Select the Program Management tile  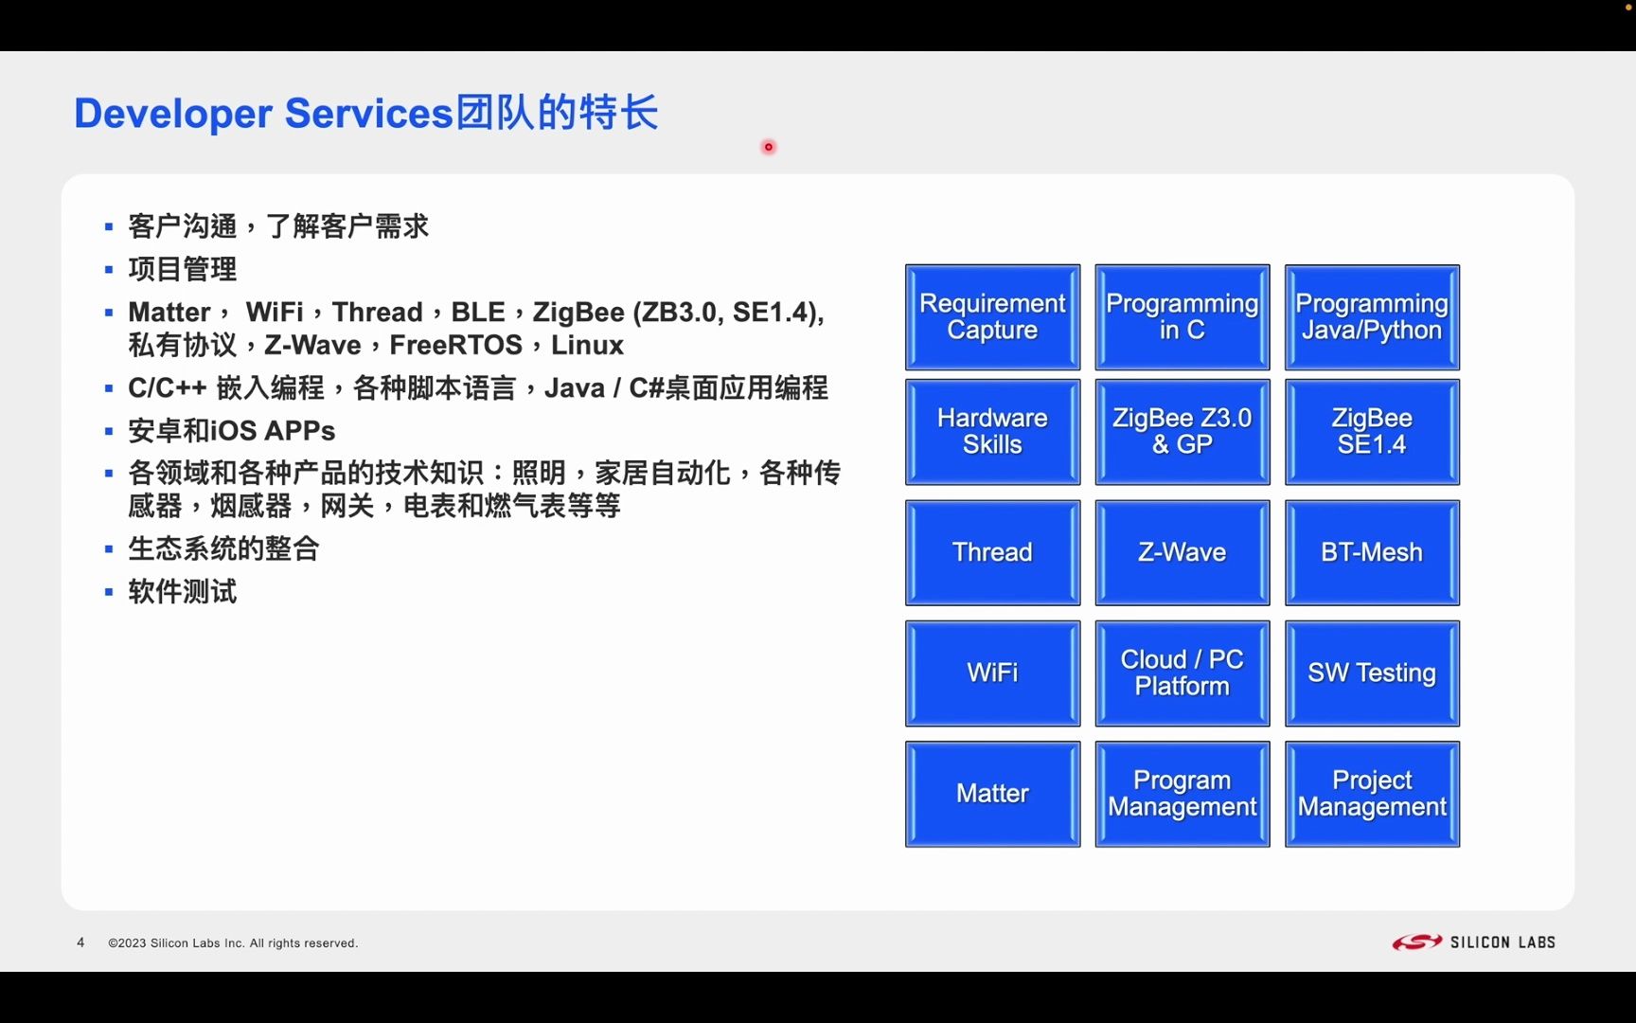click(1182, 794)
